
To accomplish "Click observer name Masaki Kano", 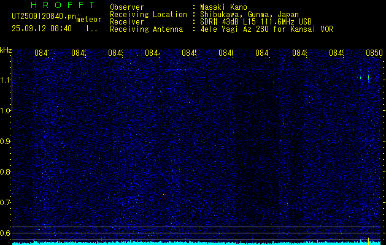I will pos(223,7).
